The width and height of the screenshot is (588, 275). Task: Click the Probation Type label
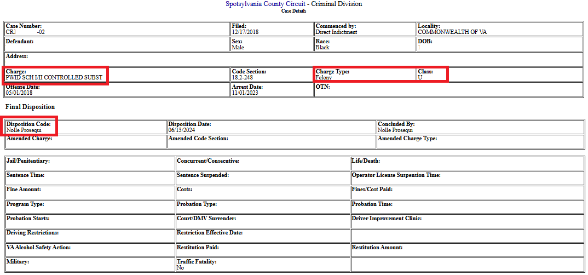(197, 204)
